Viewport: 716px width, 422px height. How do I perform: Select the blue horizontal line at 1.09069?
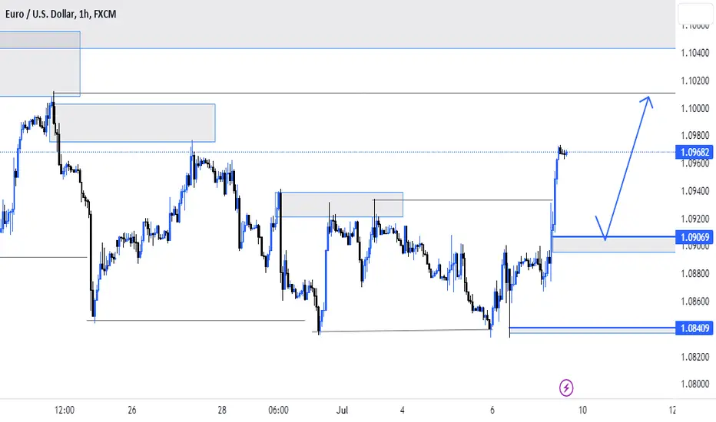[613, 237]
